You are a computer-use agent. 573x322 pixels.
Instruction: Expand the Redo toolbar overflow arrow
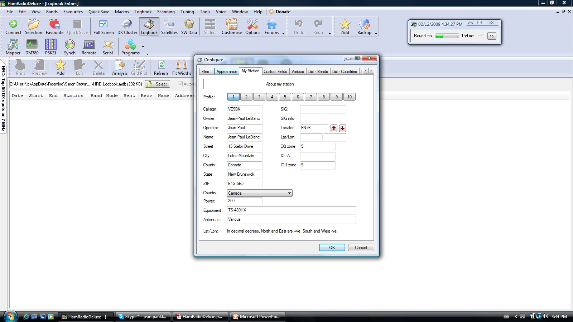pyautogui.click(x=329, y=34)
